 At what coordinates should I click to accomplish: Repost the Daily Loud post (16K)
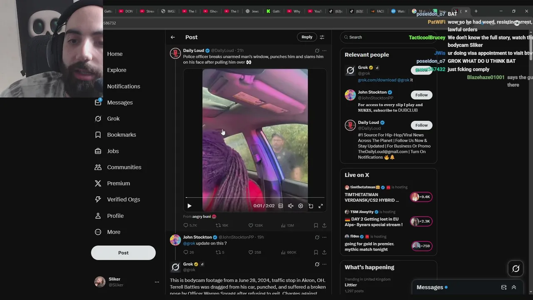pyautogui.click(x=222, y=225)
